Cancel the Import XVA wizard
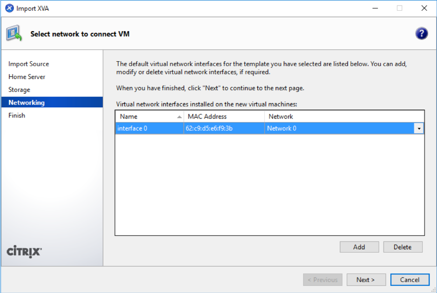 click(410, 280)
